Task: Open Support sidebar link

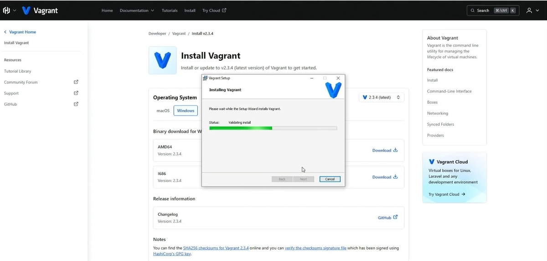Action: [11, 93]
